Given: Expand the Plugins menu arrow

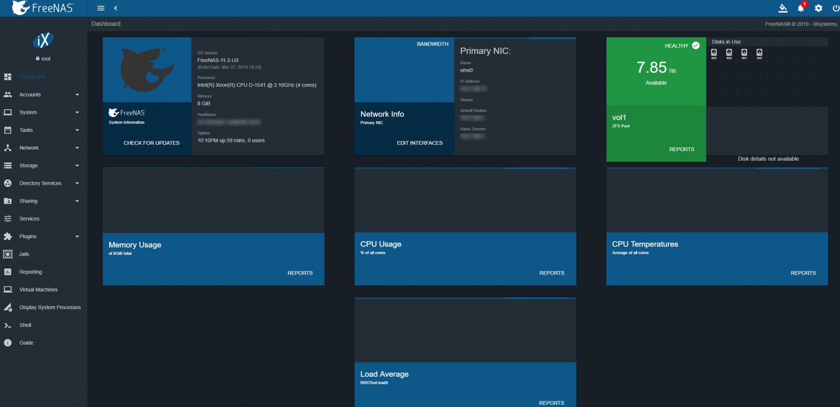Looking at the screenshot, I should point(77,237).
